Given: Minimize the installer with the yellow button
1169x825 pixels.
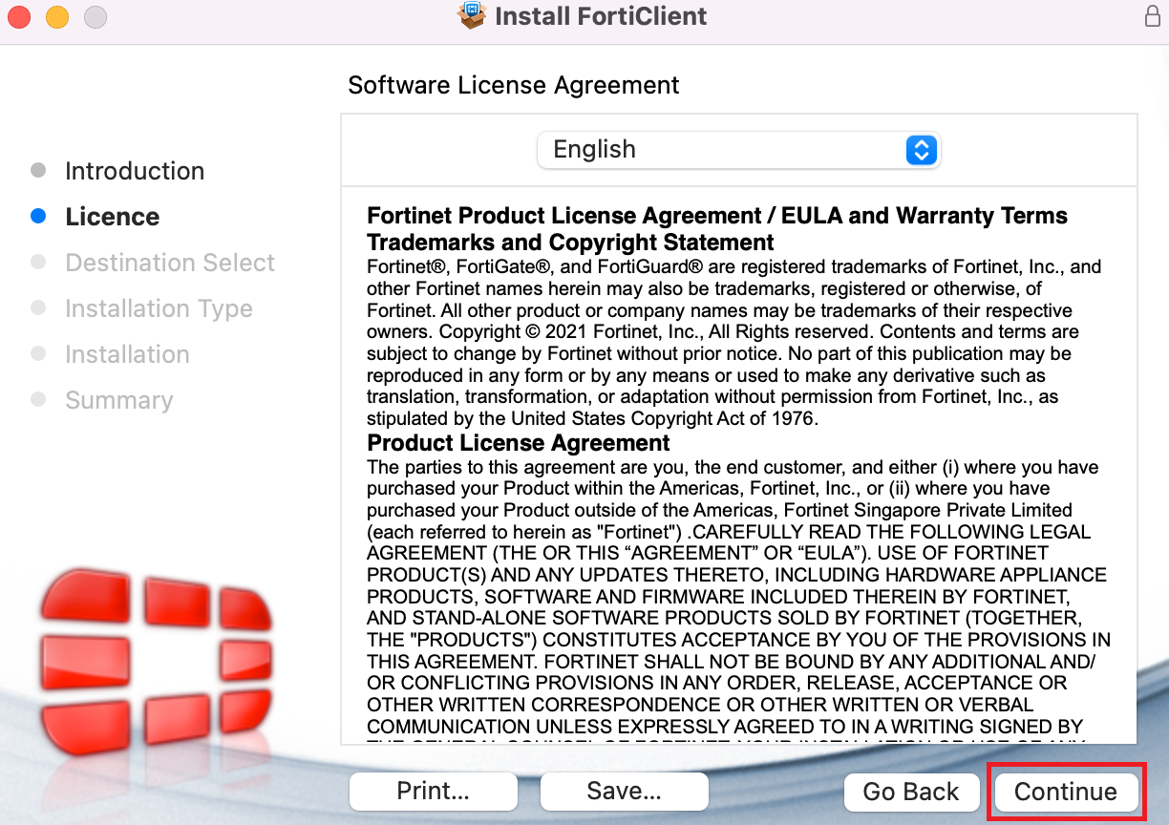Looking at the screenshot, I should (x=57, y=16).
